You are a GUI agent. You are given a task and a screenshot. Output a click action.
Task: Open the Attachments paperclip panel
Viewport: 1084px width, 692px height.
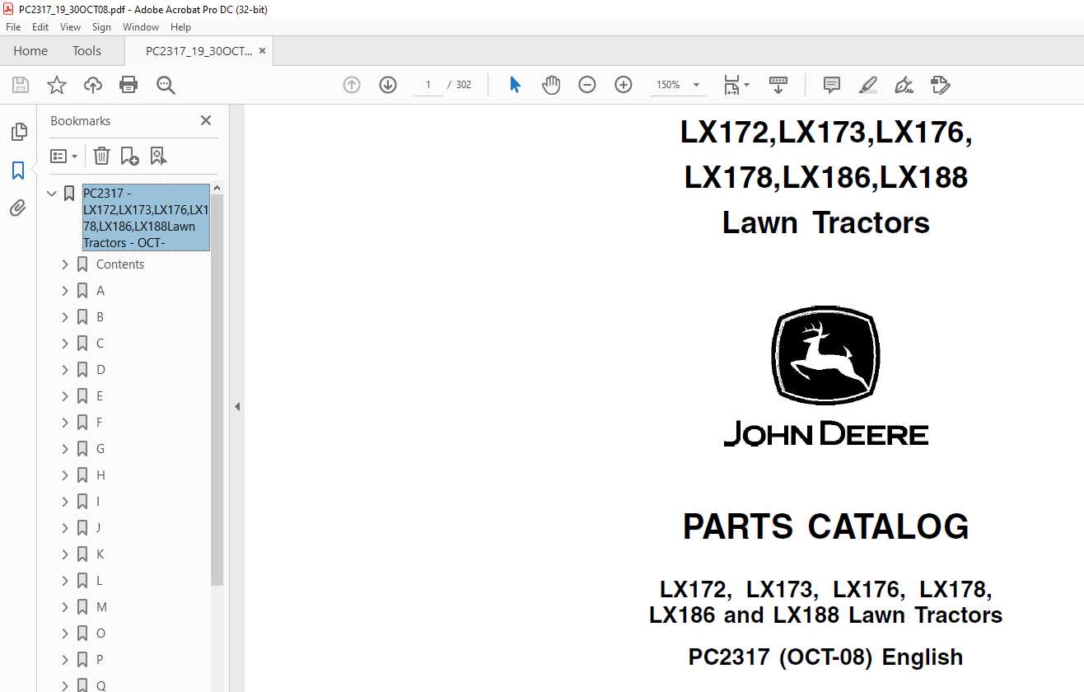[18, 208]
